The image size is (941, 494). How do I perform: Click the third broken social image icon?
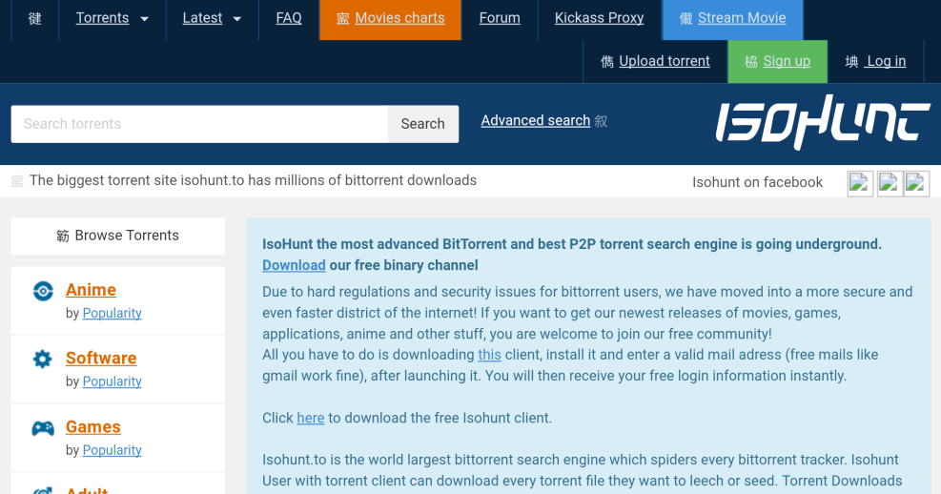[916, 184]
